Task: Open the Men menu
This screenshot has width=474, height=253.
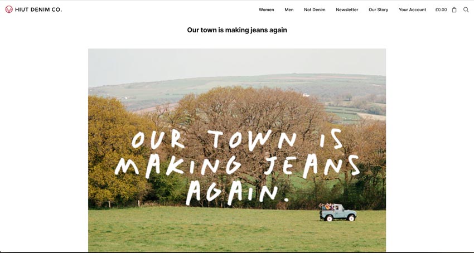Action: pos(289,9)
